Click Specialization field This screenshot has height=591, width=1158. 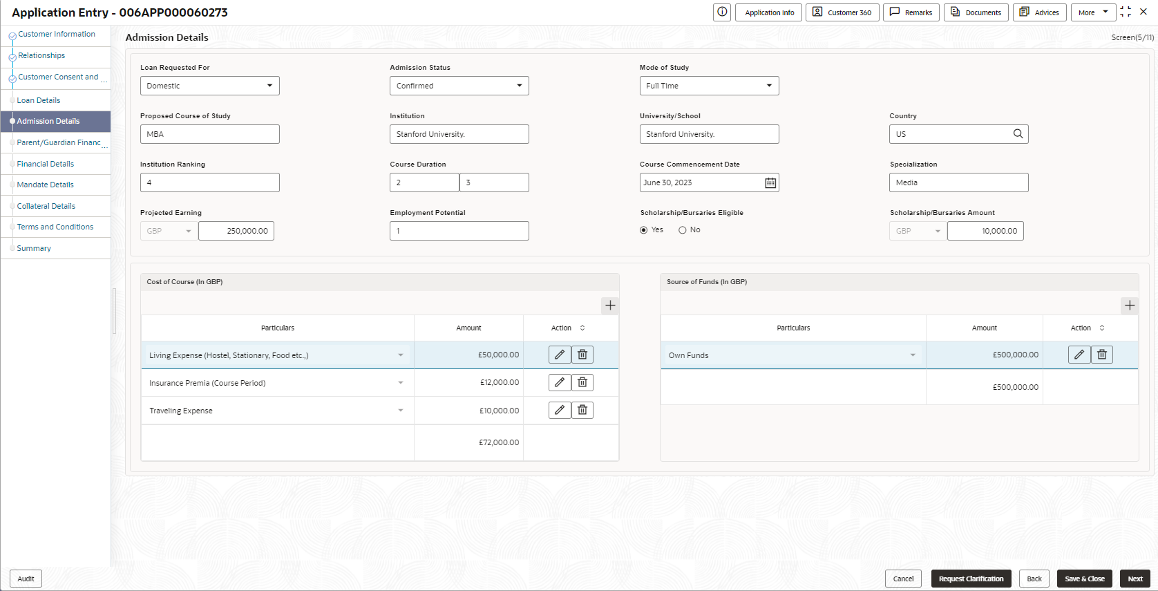(x=959, y=182)
